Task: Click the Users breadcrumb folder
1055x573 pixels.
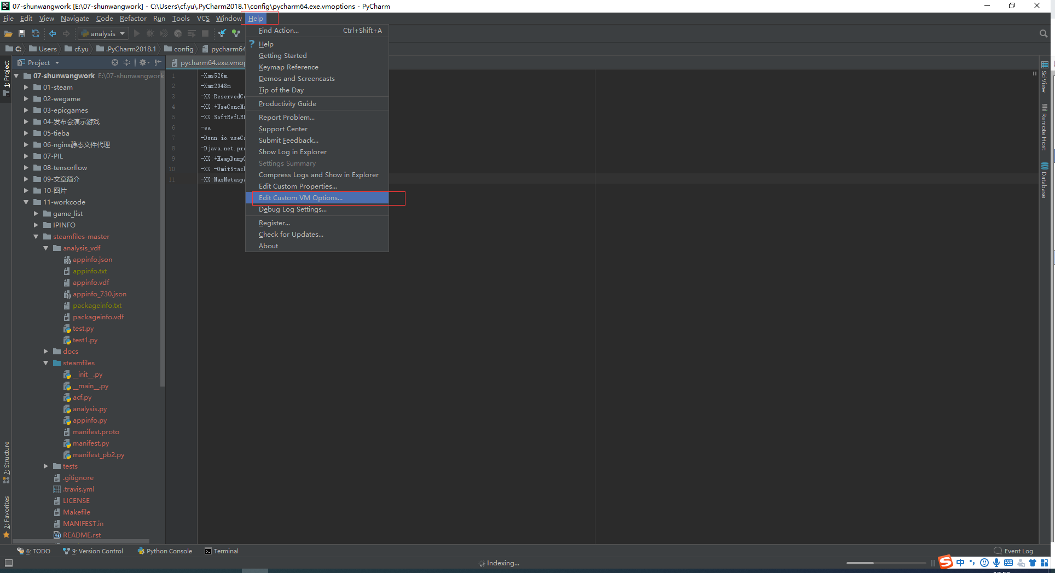Action: tap(43, 49)
